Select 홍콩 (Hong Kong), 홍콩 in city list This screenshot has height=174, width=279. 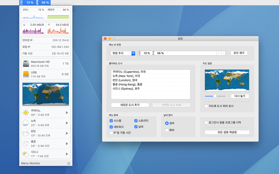(151, 85)
